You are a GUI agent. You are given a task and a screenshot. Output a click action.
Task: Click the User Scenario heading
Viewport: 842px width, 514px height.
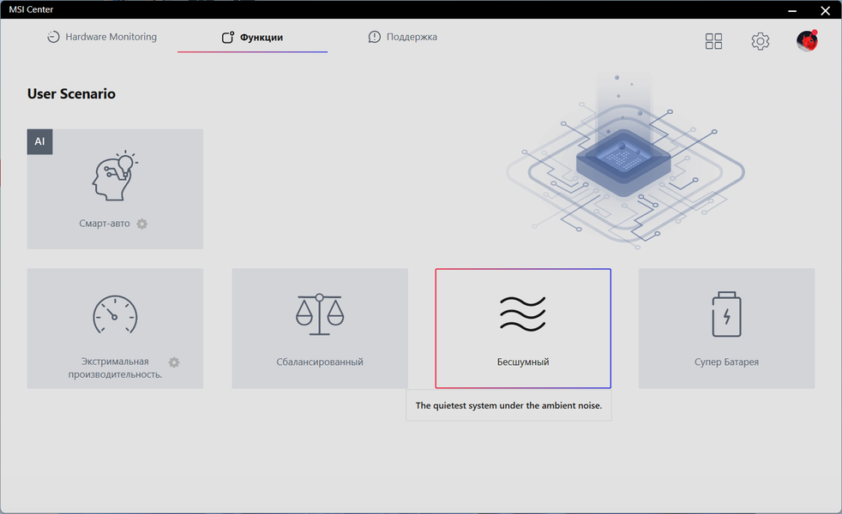[71, 94]
